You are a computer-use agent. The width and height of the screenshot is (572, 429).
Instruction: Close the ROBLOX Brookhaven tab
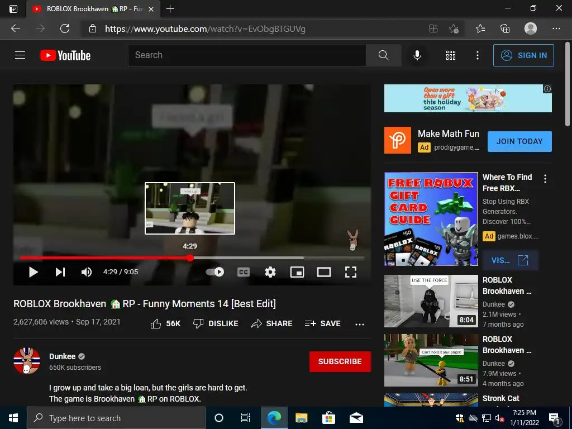(x=151, y=9)
